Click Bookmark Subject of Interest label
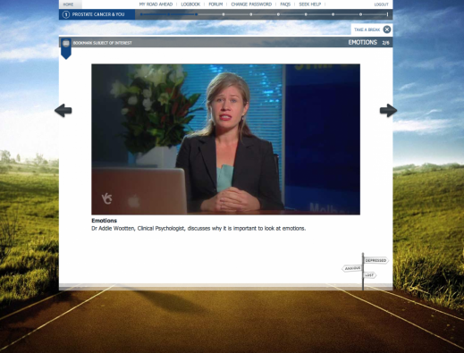The width and height of the screenshot is (464, 353). pyautogui.click(x=102, y=43)
